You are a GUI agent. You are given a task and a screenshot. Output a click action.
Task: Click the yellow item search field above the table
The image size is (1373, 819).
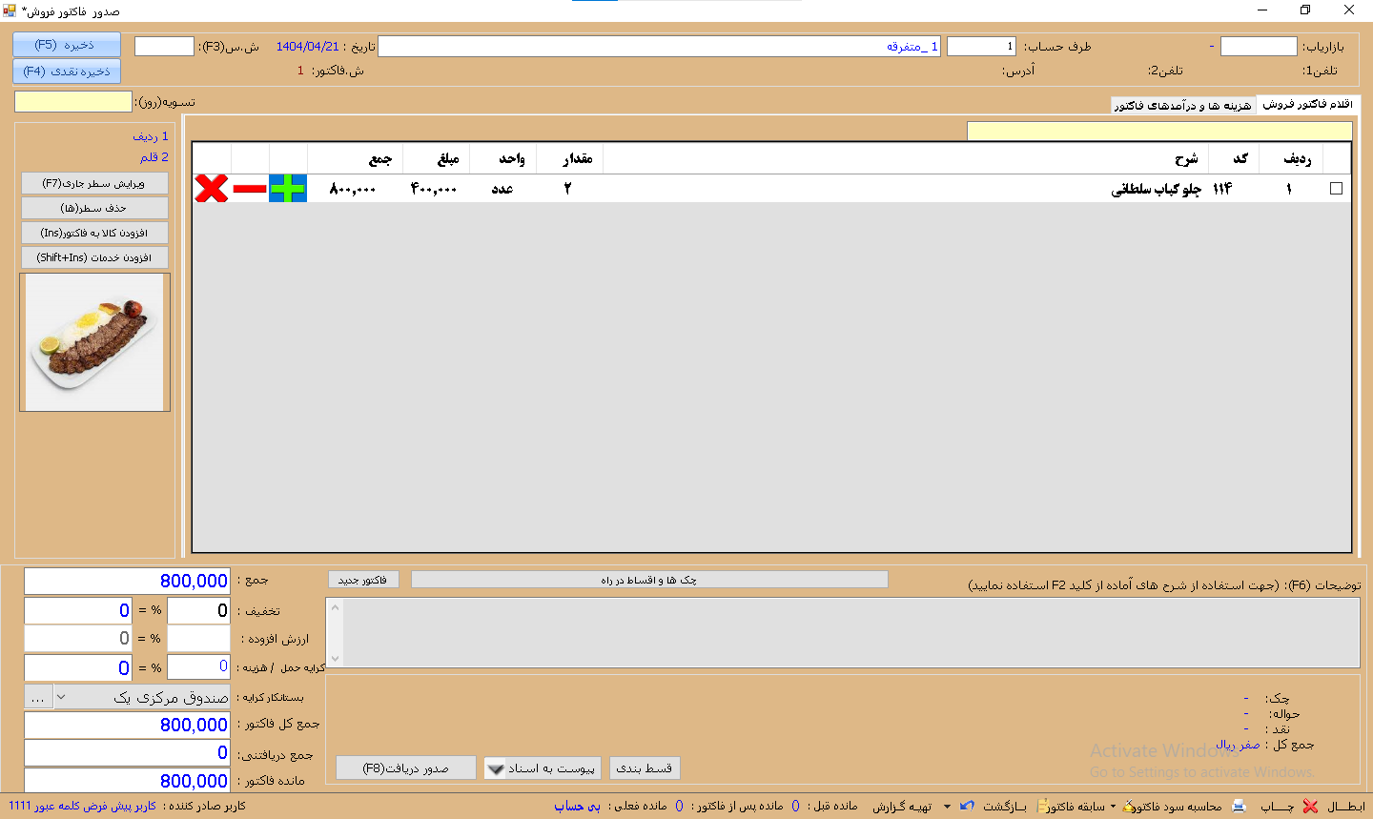tap(1158, 132)
